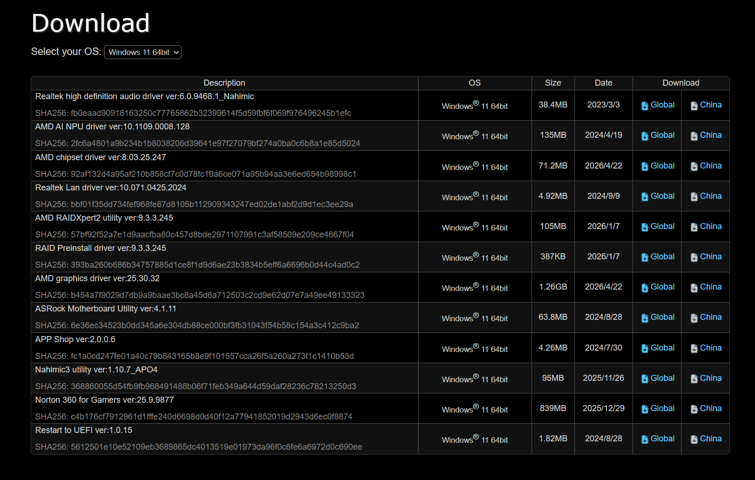
Task: Select Realtek Lan driver ver:10.071.0425.2024 text
Action: click(111, 188)
